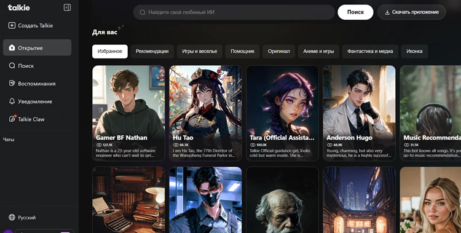
Task: Switch to the Фантастика и медиа tab
Action: [370, 51]
